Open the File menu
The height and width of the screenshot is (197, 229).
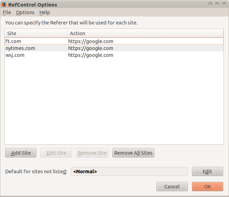point(7,12)
